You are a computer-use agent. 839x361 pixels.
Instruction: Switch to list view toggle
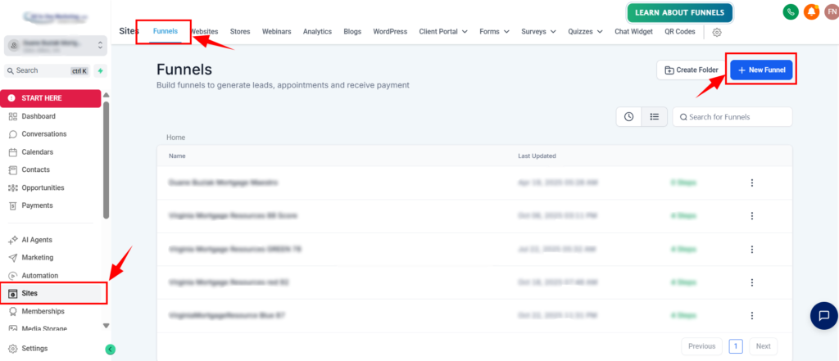click(x=655, y=117)
